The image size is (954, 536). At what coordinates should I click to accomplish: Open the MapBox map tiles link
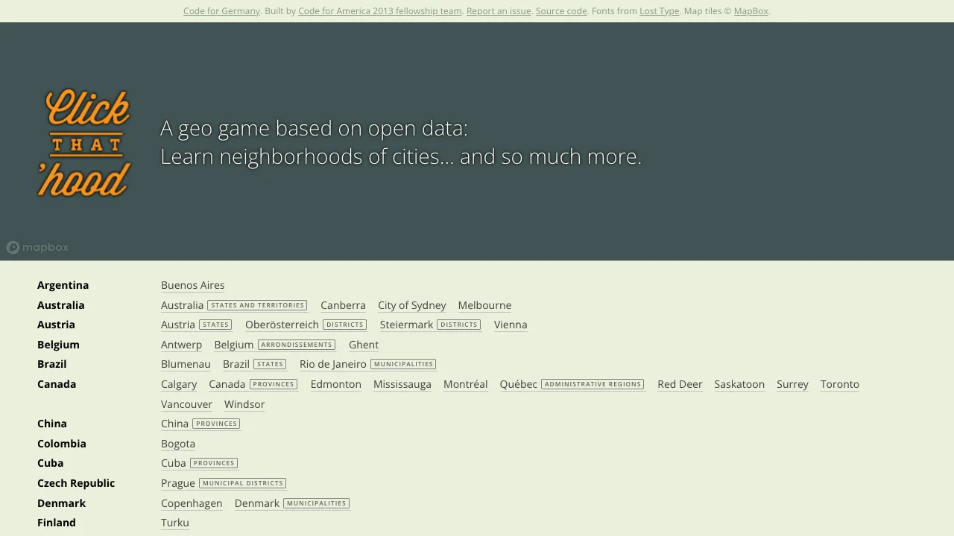[751, 11]
